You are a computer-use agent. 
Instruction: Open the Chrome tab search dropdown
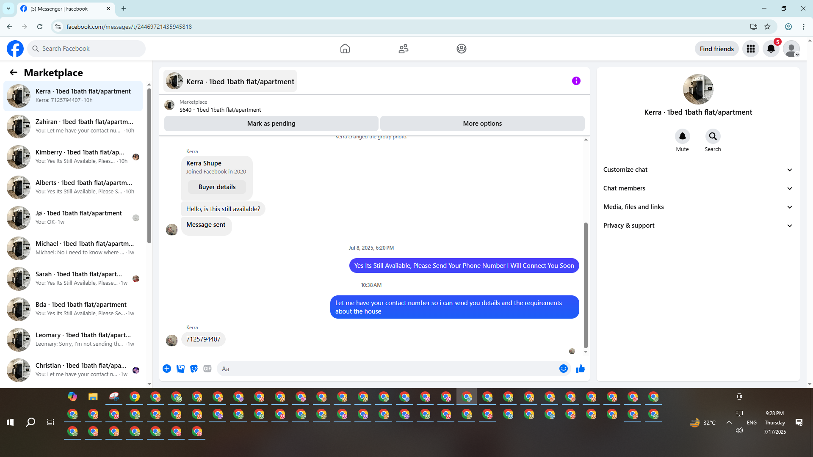[x=8, y=8]
